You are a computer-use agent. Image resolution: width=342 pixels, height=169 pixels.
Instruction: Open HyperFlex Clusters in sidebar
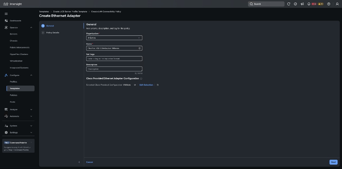pyautogui.click(x=19, y=54)
